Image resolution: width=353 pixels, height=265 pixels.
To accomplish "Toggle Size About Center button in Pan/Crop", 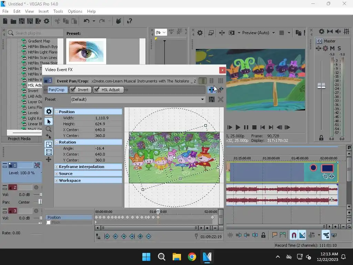I will tap(49, 152).
